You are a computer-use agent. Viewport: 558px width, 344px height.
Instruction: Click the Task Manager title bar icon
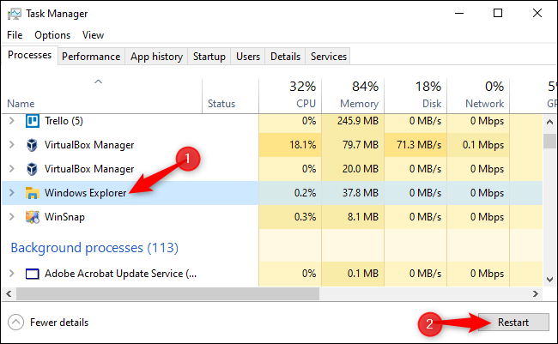point(15,14)
